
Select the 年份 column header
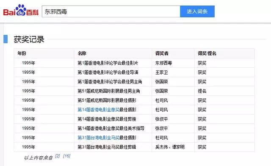[22, 53]
